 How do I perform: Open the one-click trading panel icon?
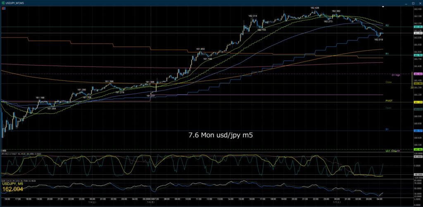[x=3, y=9]
